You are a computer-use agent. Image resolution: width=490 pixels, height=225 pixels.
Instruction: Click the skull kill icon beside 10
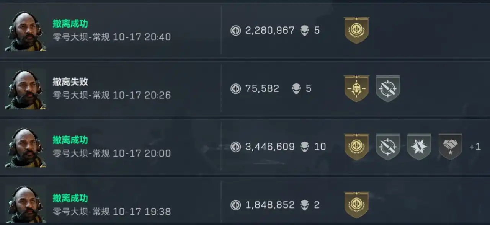click(x=305, y=147)
